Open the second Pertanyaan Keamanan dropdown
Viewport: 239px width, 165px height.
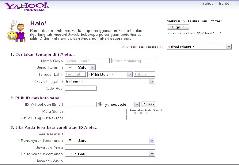pos(110,154)
